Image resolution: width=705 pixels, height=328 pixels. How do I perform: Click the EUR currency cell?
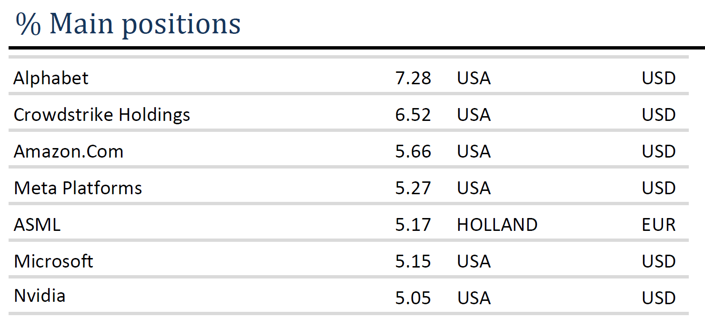click(x=659, y=225)
